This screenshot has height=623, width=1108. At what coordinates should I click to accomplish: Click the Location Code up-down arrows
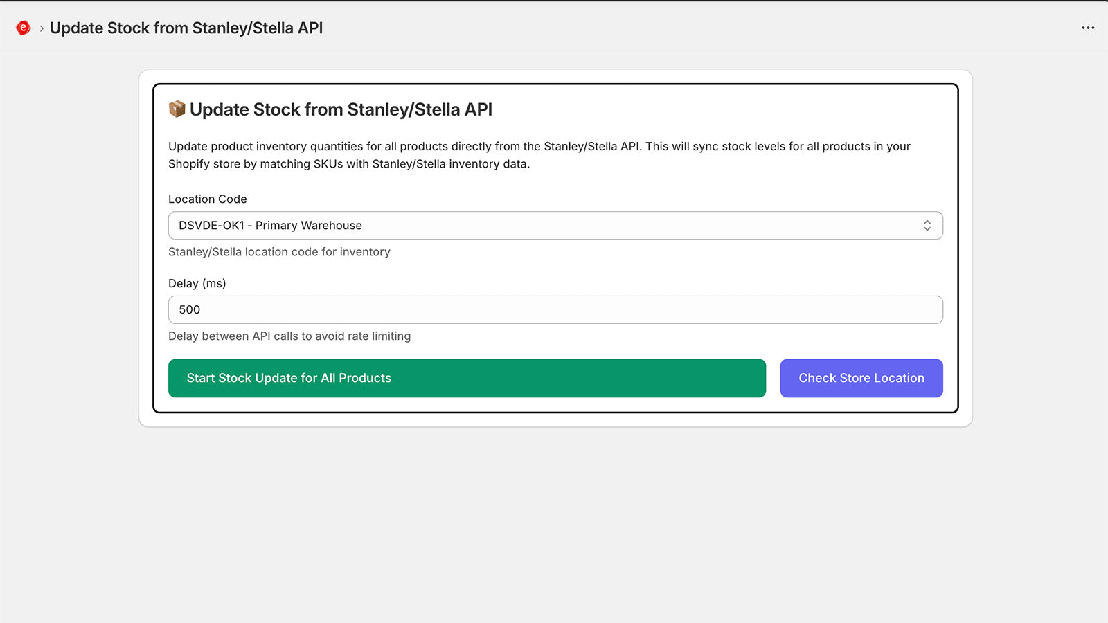tap(927, 226)
